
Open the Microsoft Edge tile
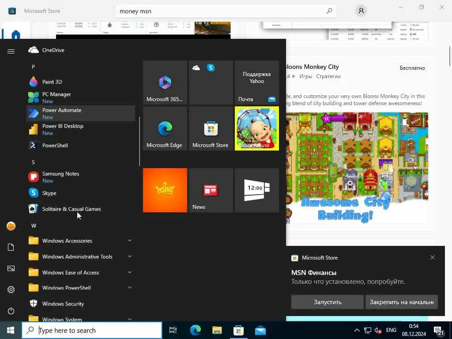coord(165,128)
